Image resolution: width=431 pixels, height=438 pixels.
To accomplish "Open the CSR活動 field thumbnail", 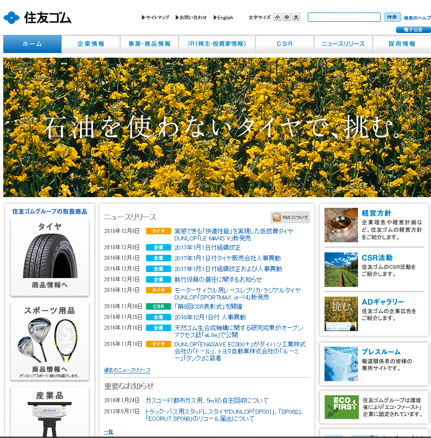I will [341, 270].
